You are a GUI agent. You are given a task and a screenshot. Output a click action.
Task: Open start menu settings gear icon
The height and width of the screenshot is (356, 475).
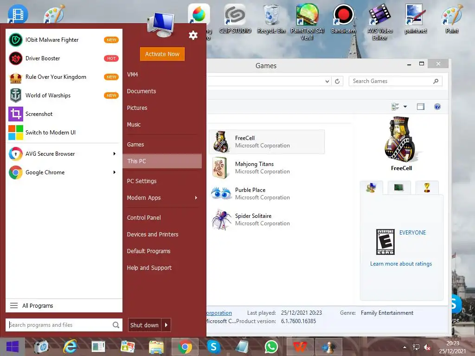coord(193,35)
